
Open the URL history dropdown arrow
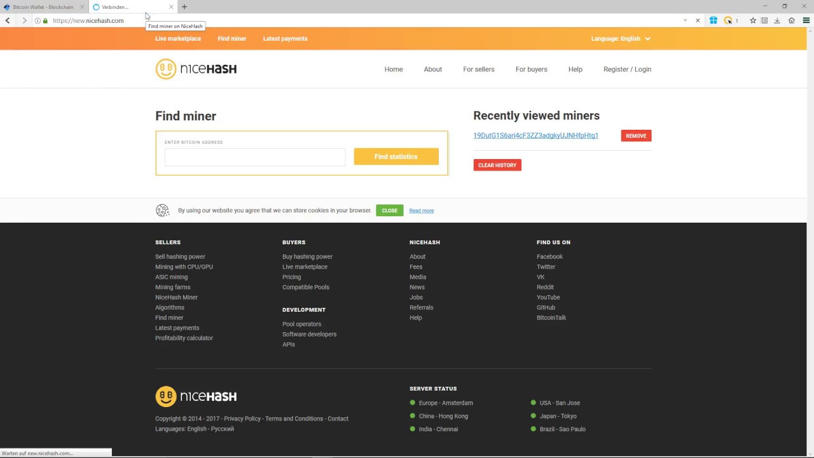(685, 20)
